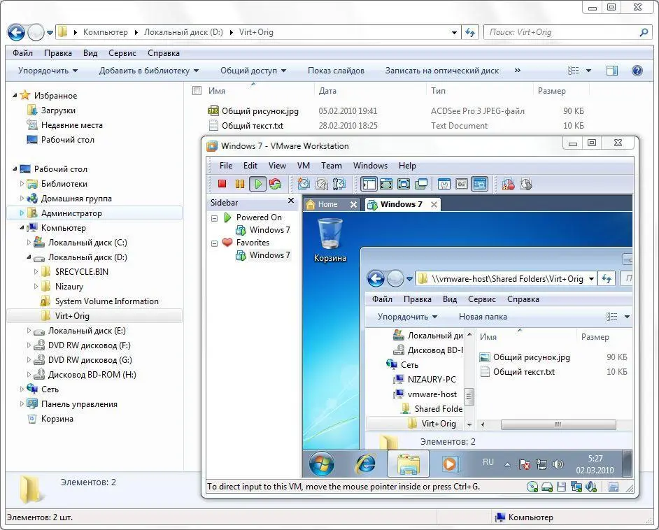
Task: Take a snapshot with the VMware snapshot icon
Action: pyautogui.click(x=304, y=183)
